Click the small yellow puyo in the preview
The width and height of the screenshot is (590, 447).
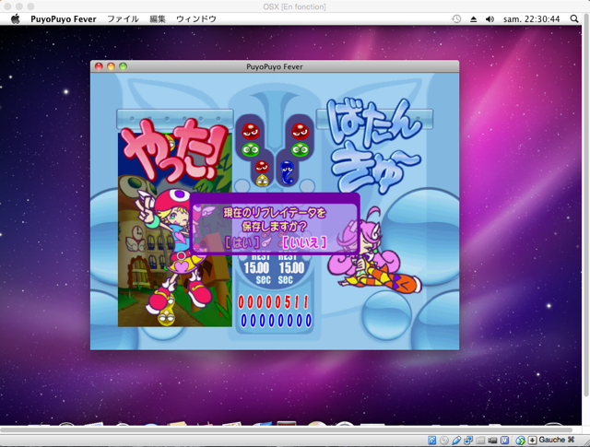[262, 181]
